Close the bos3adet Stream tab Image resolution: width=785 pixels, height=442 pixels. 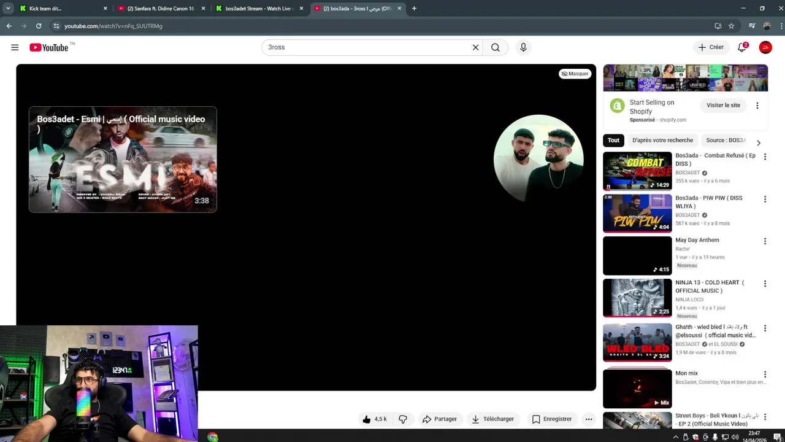[x=301, y=9]
